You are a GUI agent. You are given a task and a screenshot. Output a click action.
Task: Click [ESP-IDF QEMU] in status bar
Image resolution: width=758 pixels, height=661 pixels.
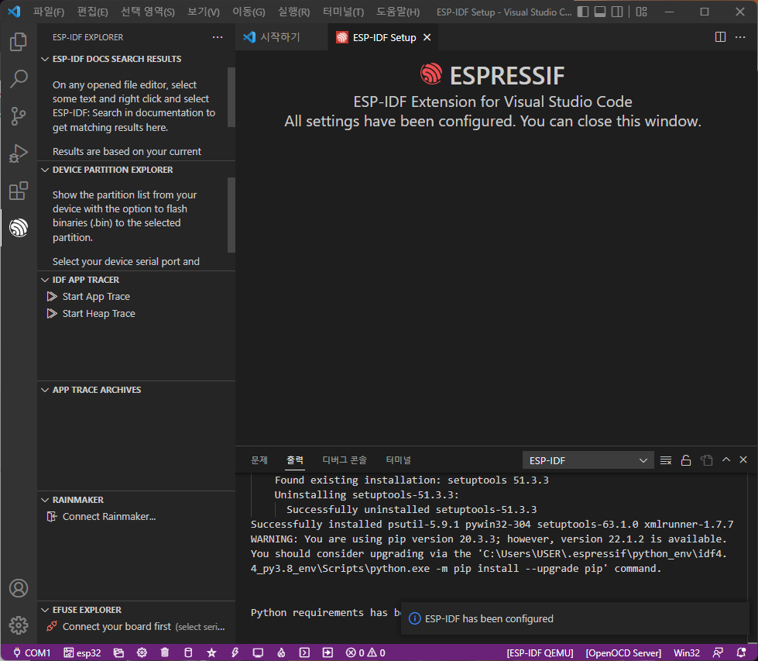(x=540, y=652)
